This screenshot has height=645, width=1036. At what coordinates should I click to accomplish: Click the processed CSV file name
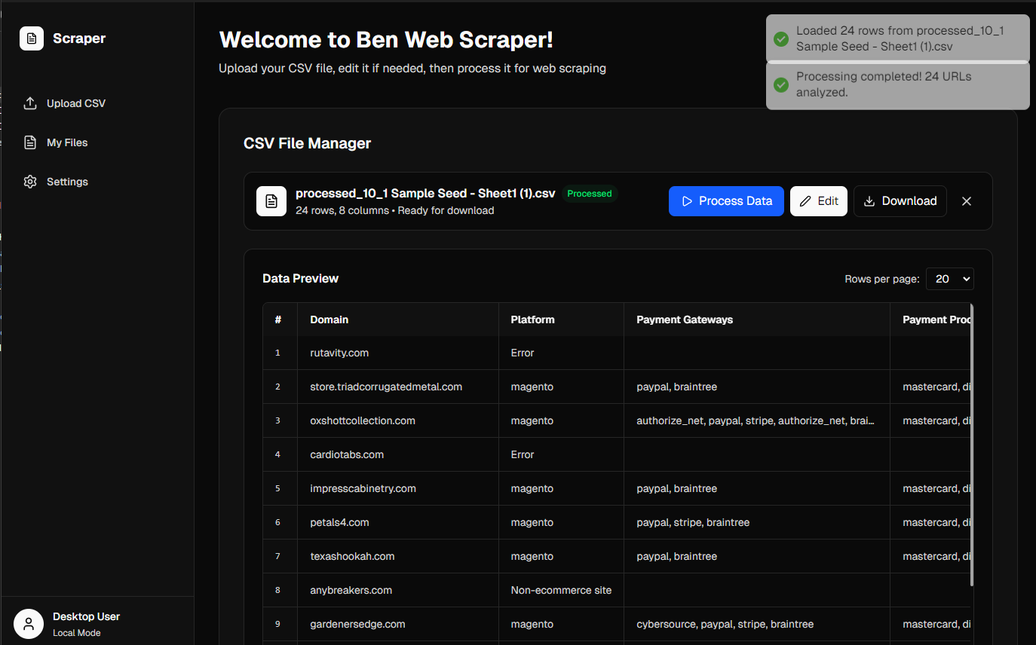425,194
